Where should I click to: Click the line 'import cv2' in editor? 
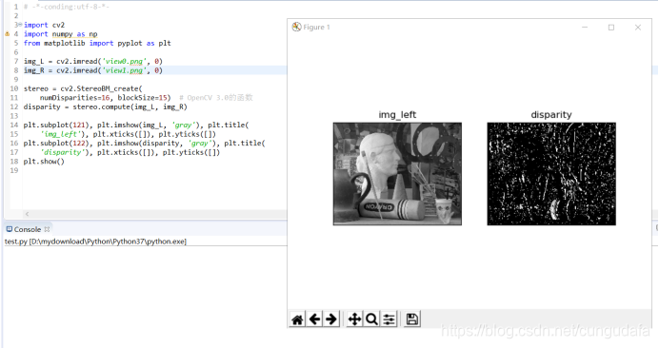[44, 25]
